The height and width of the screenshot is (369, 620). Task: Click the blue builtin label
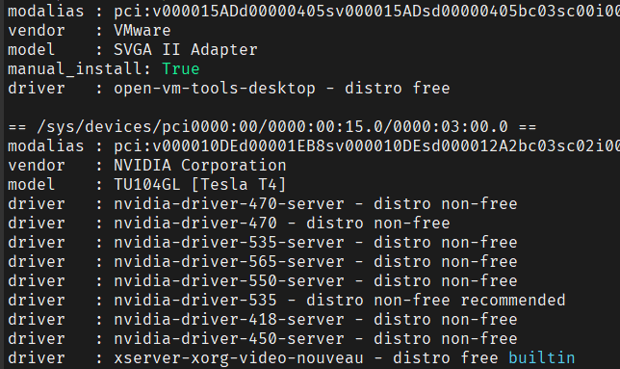(541, 358)
